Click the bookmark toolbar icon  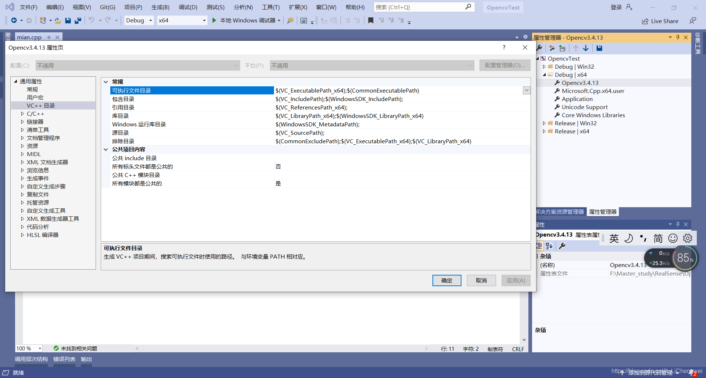click(371, 21)
